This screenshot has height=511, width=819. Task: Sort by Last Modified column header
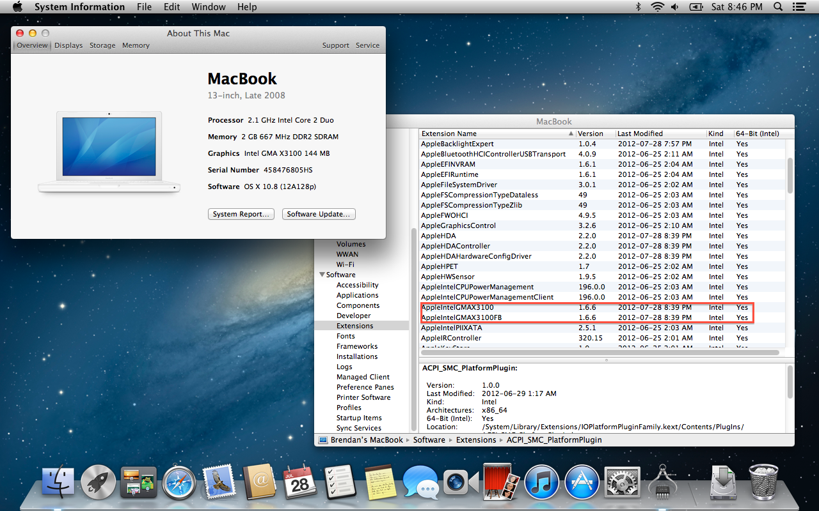coord(661,133)
